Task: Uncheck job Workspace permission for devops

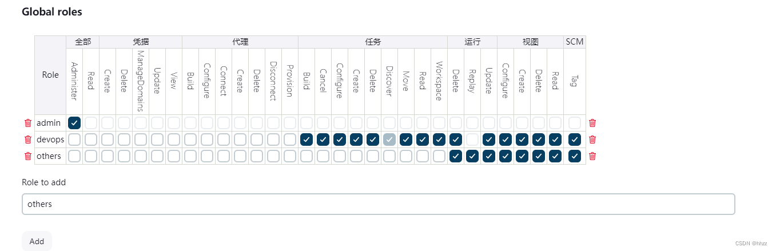Action: click(x=439, y=140)
